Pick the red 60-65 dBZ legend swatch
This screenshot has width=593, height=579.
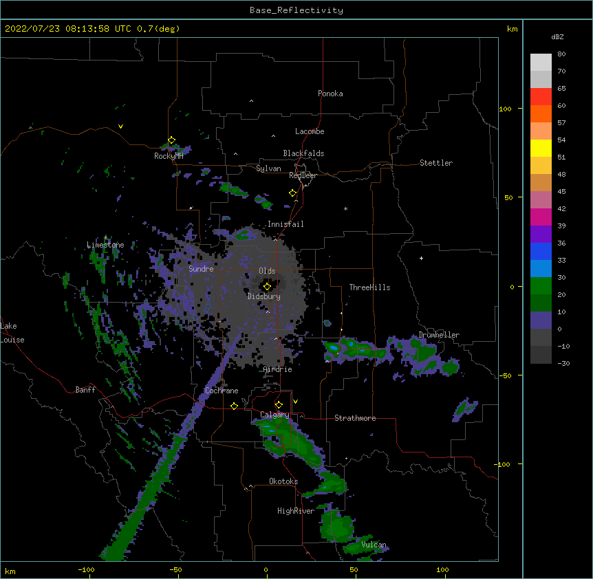541,96
